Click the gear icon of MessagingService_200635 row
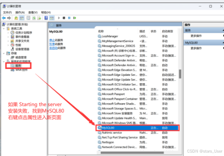The width and height of the screenshot is (224, 156). [100, 46]
